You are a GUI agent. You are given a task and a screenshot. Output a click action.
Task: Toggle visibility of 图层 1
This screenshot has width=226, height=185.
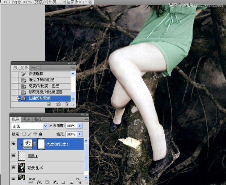pyautogui.click(x=13, y=156)
